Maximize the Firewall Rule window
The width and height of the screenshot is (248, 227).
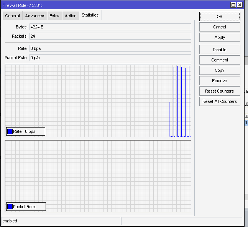click(233, 5)
